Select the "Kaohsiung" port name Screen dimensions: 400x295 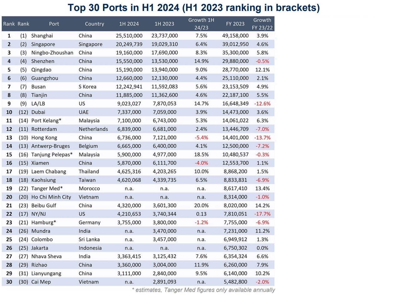pos(43,180)
